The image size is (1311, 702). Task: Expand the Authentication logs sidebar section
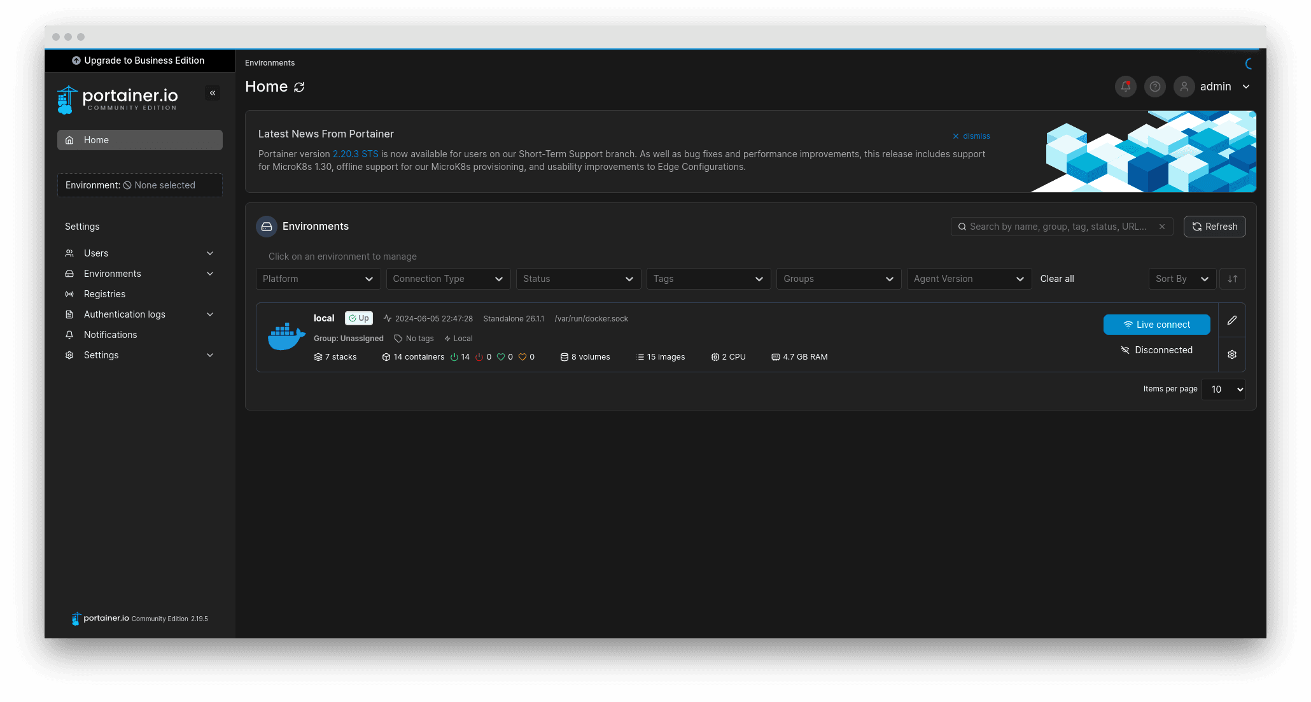(210, 314)
